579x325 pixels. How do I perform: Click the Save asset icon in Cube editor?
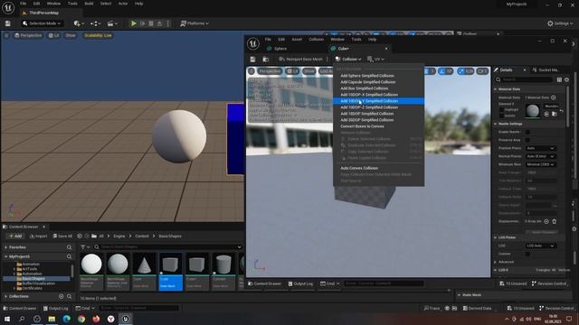point(252,59)
